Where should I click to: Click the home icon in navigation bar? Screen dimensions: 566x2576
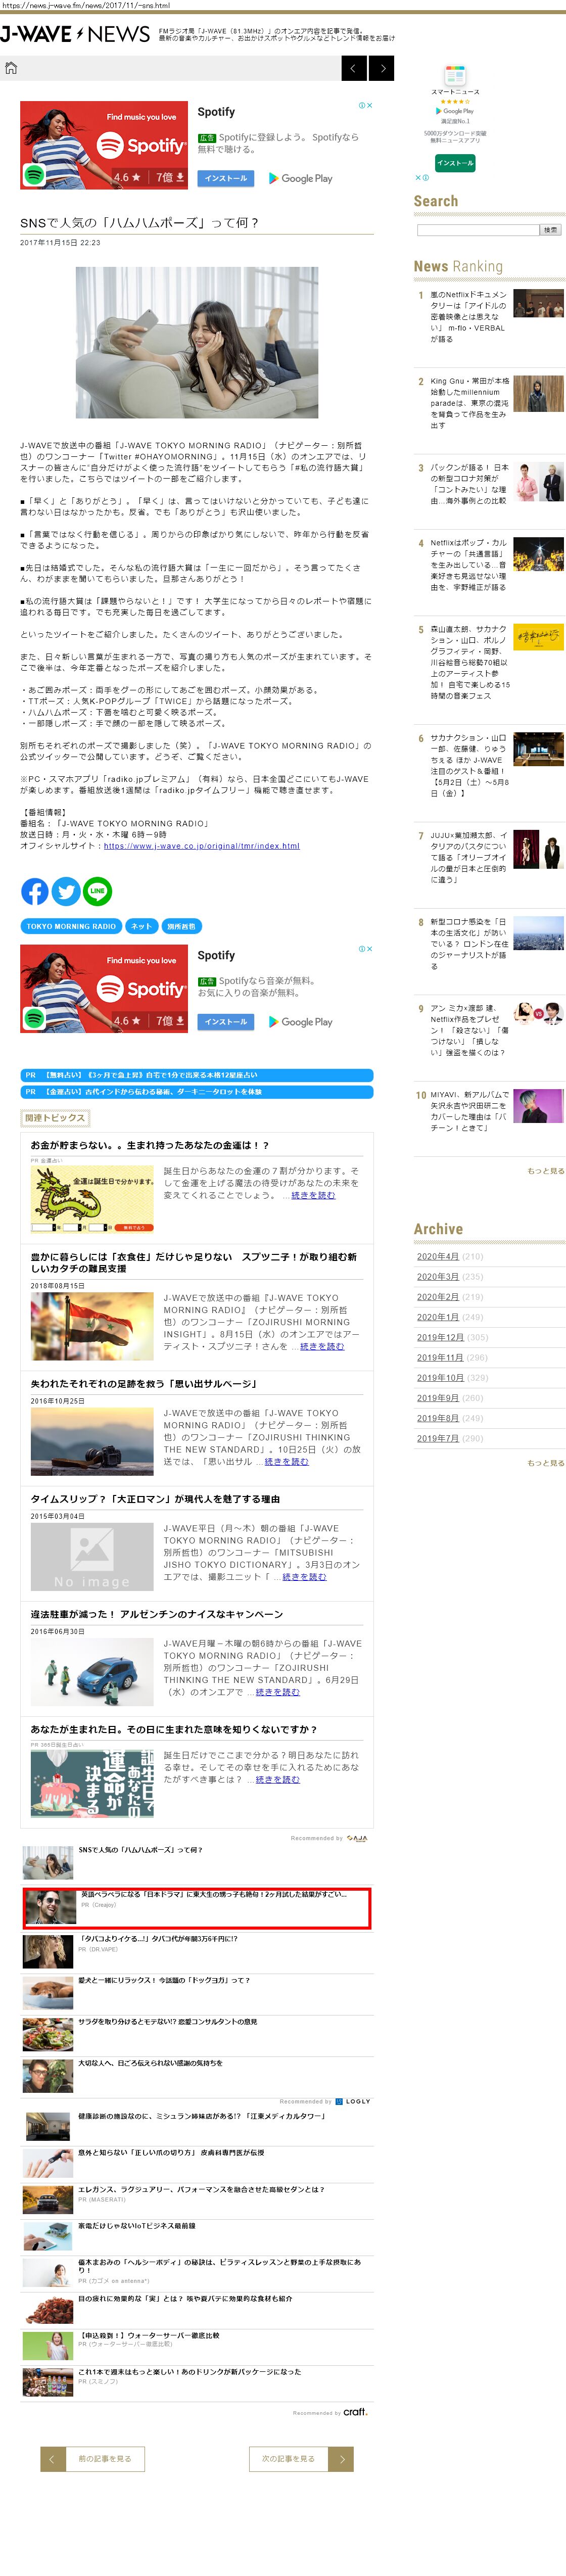(11, 68)
